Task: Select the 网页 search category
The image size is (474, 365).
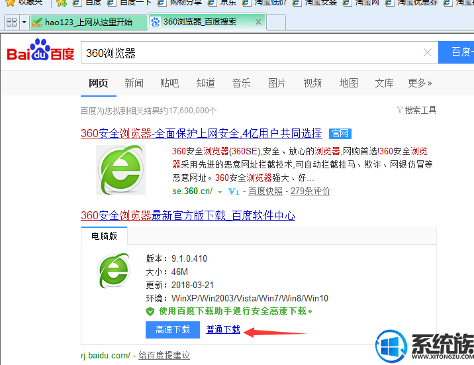Action: pyautogui.click(x=98, y=83)
